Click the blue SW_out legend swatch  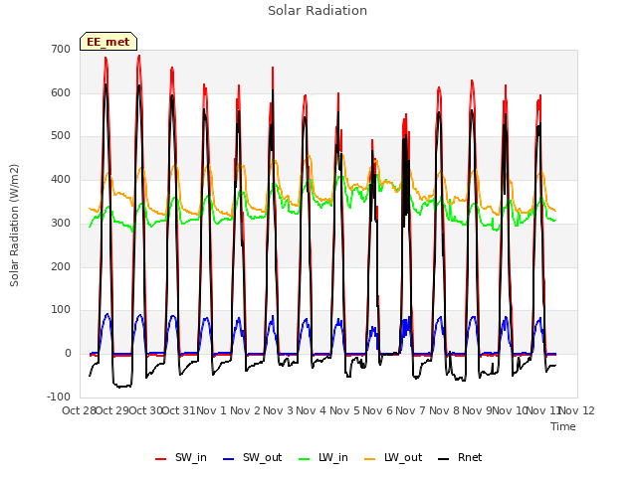[229, 459]
